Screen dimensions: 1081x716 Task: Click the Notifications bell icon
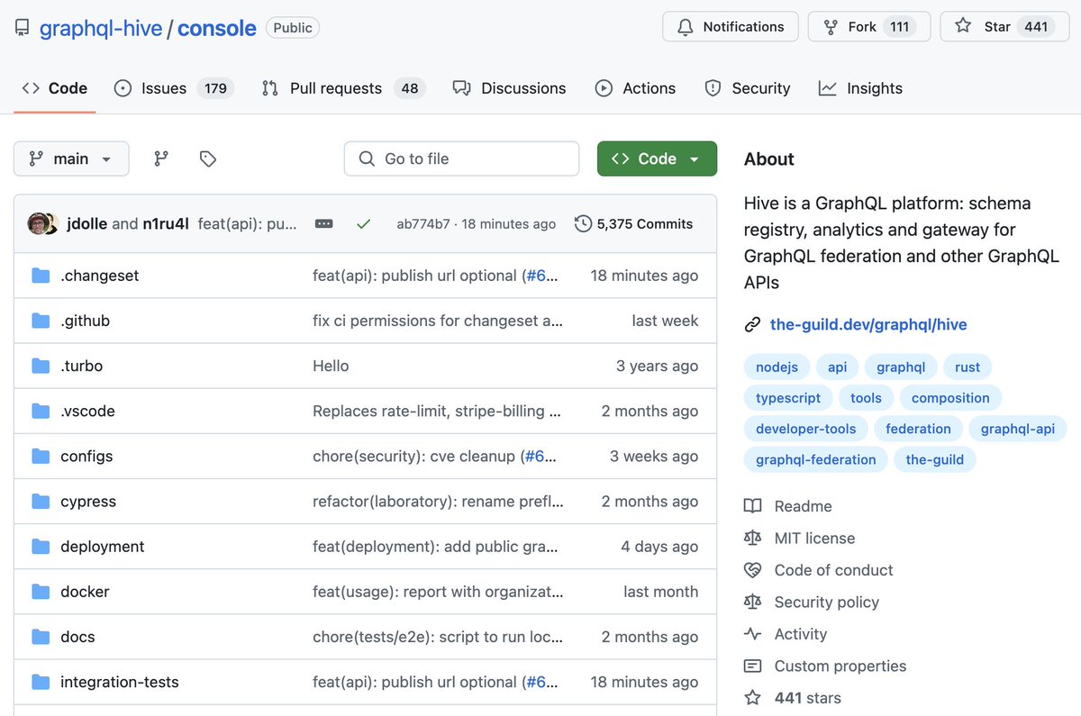[x=686, y=27]
